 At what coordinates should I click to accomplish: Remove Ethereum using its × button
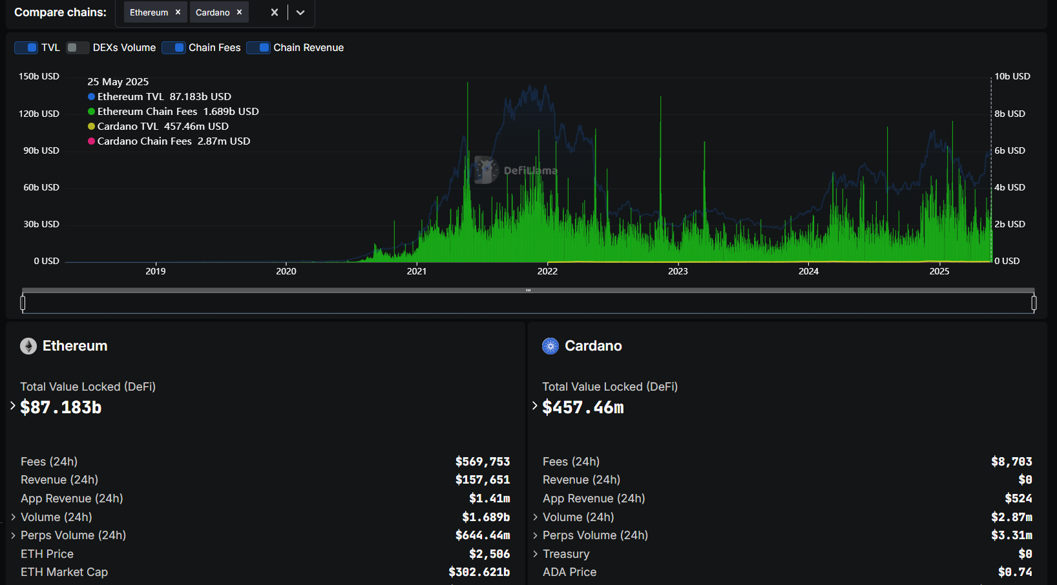[x=178, y=12]
